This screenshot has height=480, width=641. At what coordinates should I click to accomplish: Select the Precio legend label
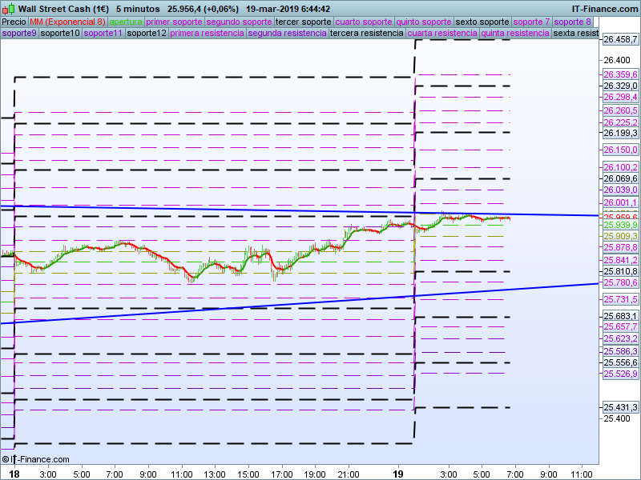(14, 22)
